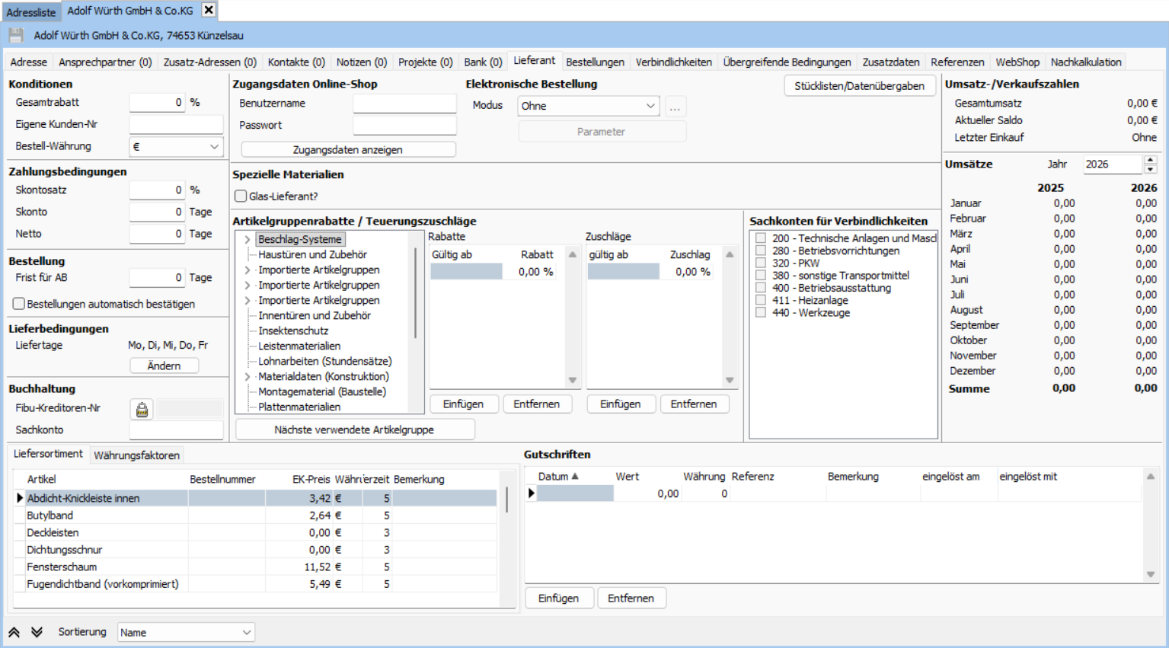Open the Bestellungen tab
The height and width of the screenshot is (648, 1169).
click(x=595, y=62)
